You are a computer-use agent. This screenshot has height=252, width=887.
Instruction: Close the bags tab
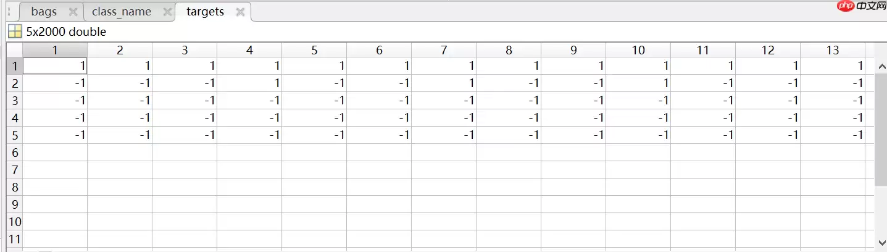[73, 12]
